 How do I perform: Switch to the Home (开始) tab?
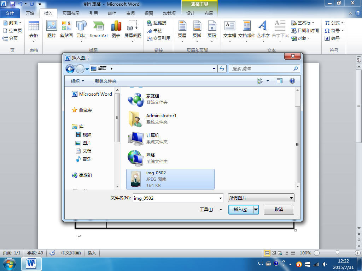click(30, 13)
